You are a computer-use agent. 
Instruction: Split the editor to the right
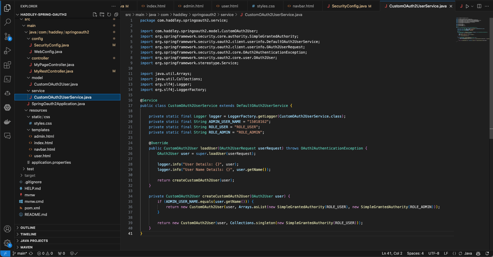pyautogui.click(x=479, y=6)
